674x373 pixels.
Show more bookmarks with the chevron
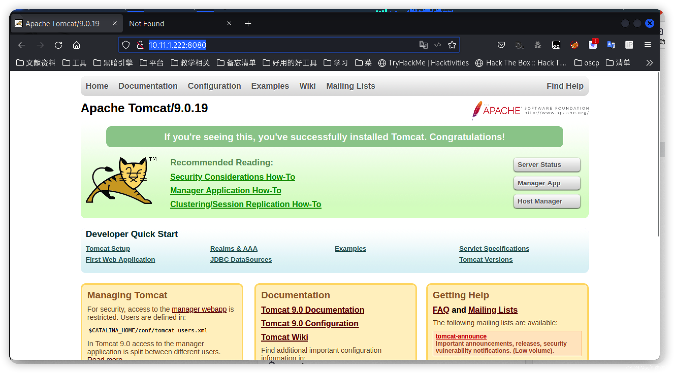(x=649, y=63)
